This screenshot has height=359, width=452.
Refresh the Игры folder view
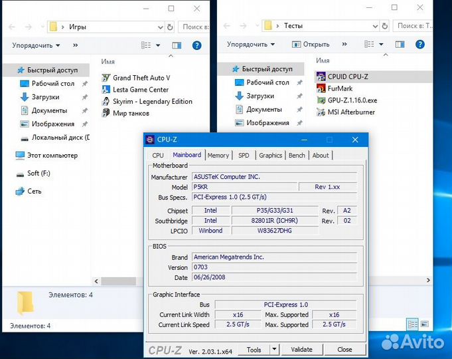point(170,27)
